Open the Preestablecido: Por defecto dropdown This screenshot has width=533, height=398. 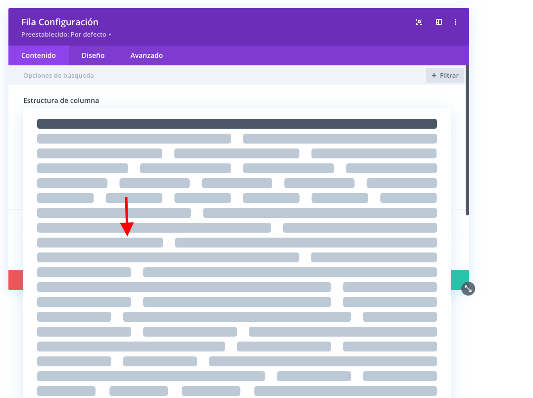pos(66,34)
